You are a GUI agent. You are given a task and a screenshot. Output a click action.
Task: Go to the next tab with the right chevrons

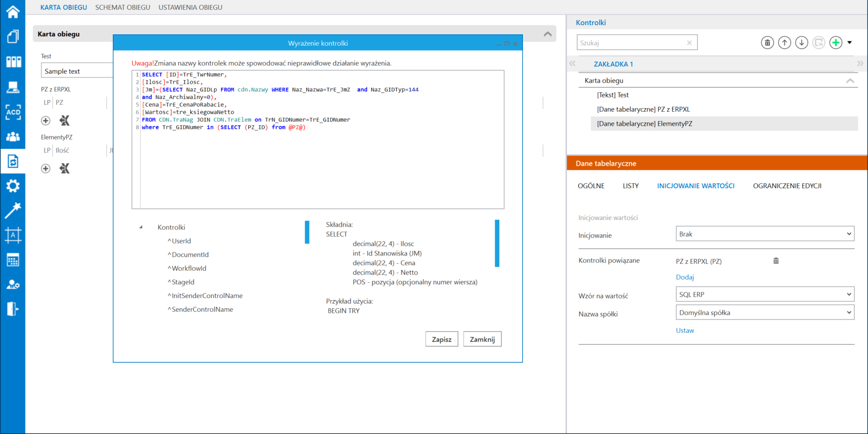pos(860,64)
